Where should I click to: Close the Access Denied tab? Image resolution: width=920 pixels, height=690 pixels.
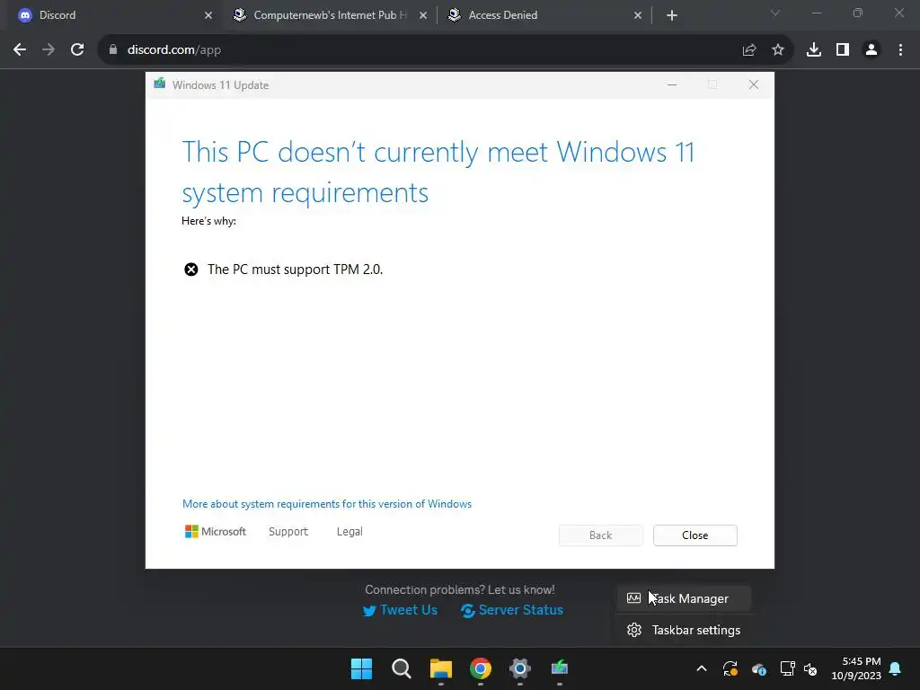[638, 15]
